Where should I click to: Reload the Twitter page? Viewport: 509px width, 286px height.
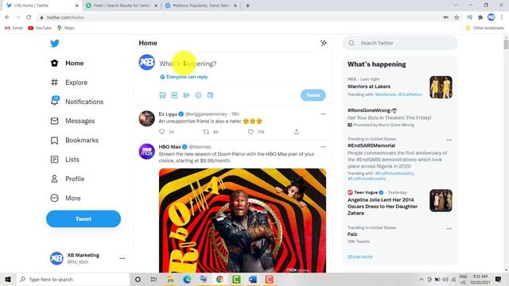(x=29, y=17)
